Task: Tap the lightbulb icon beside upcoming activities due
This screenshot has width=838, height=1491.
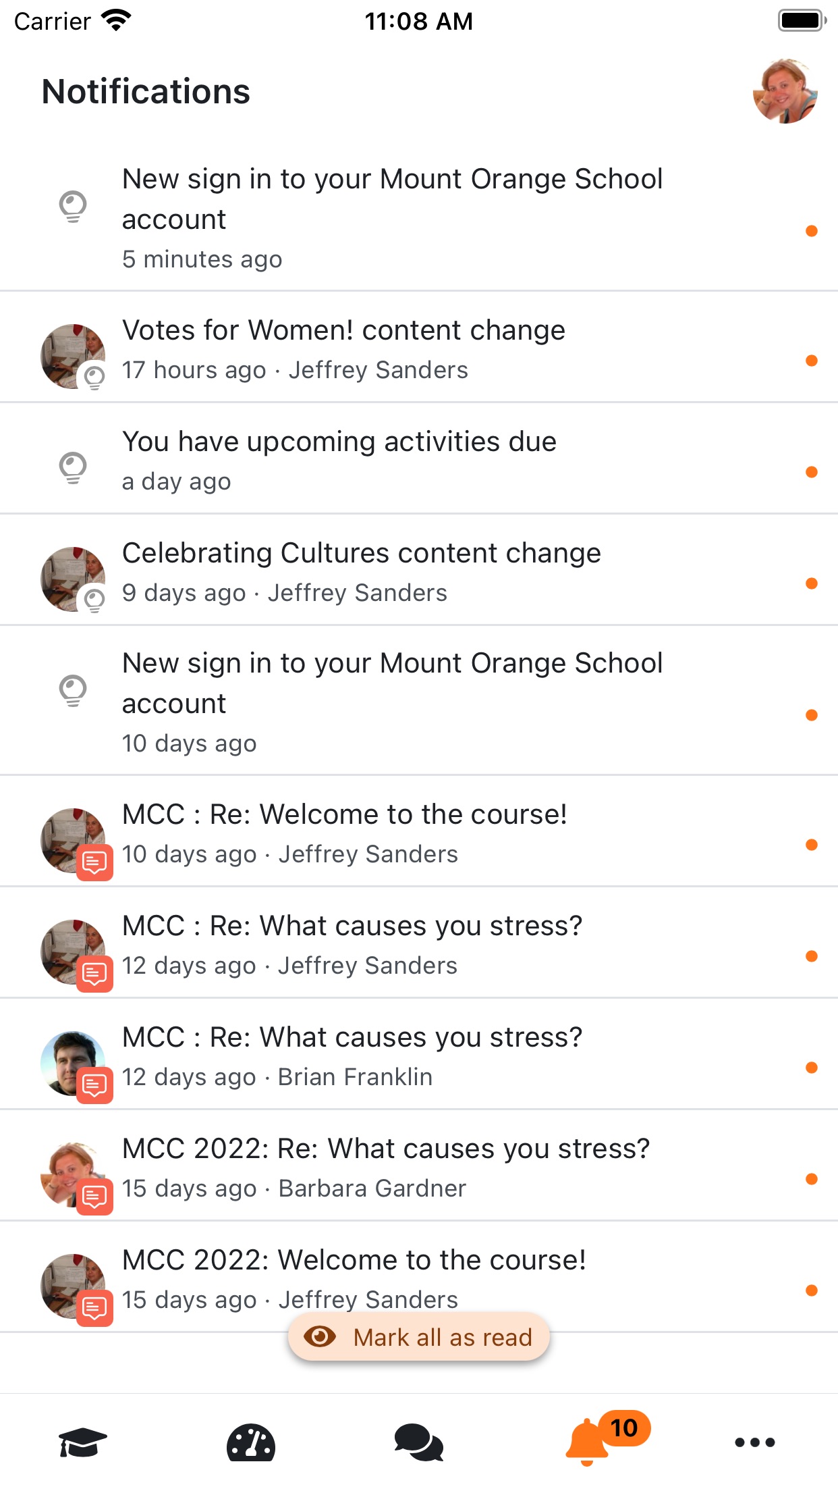Action: (x=73, y=467)
